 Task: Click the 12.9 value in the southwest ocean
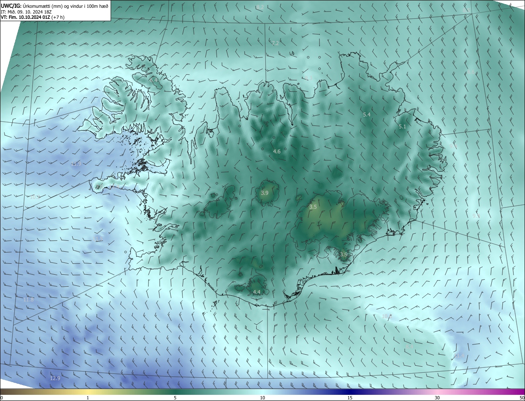(x=55, y=378)
